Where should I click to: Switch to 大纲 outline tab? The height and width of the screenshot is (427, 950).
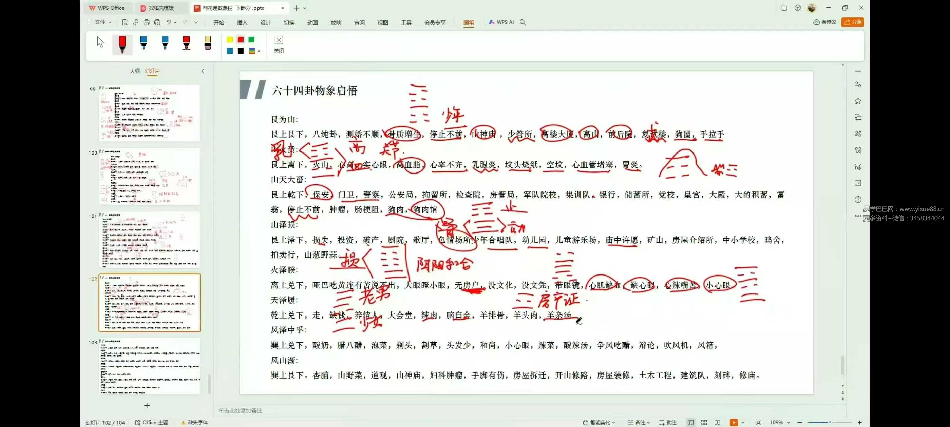pyautogui.click(x=135, y=71)
